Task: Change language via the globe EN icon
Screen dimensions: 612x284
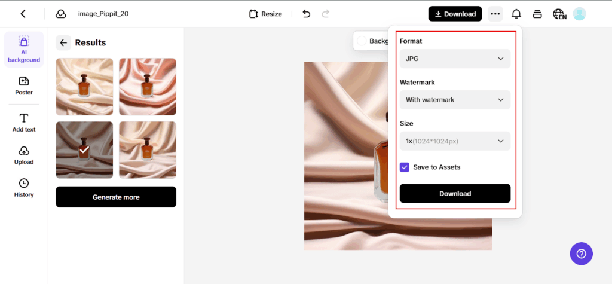Action: tap(559, 14)
